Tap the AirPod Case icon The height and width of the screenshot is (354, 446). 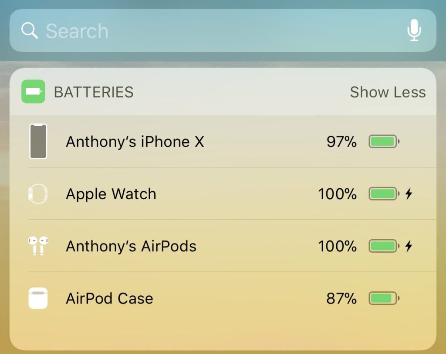(x=38, y=298)
